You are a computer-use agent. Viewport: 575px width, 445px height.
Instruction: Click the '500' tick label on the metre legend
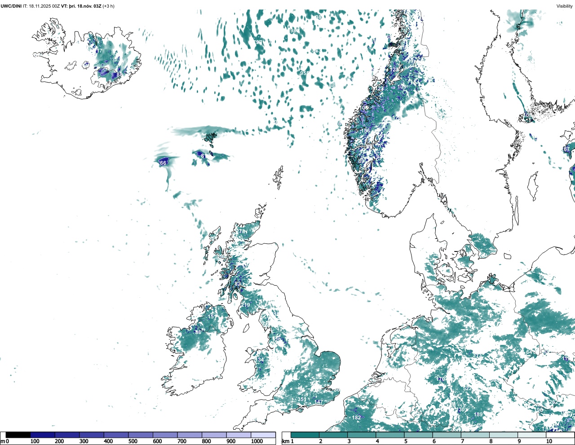[133, 441]
